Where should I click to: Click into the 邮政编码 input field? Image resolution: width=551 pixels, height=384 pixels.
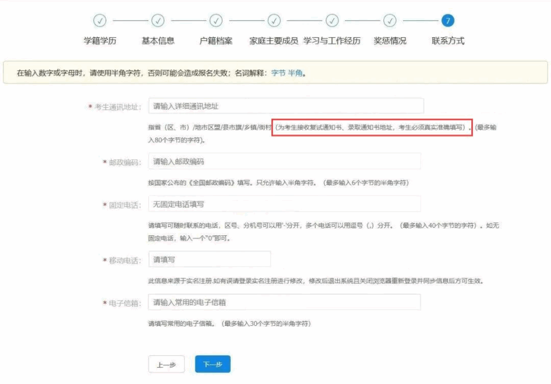284,162
